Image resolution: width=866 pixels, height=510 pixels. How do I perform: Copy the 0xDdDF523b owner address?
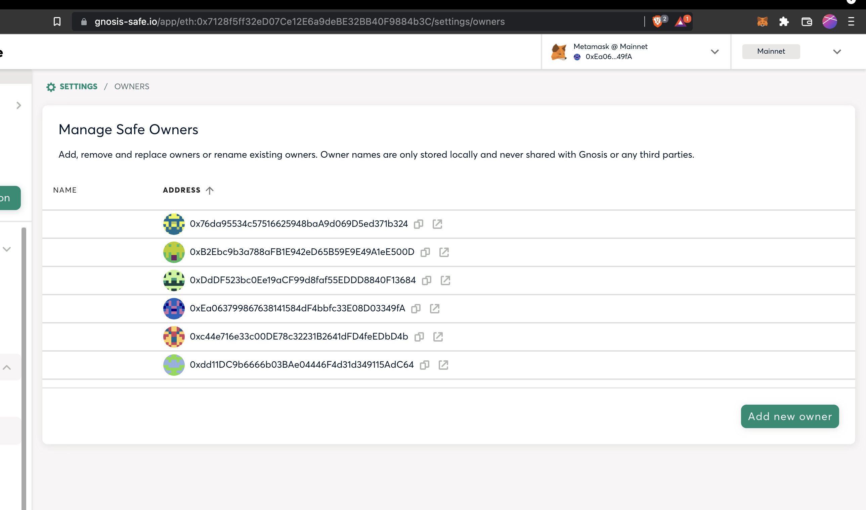pos(426,280)
